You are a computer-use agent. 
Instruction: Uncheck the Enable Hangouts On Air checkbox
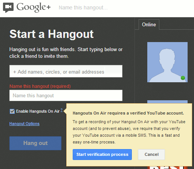12,111
